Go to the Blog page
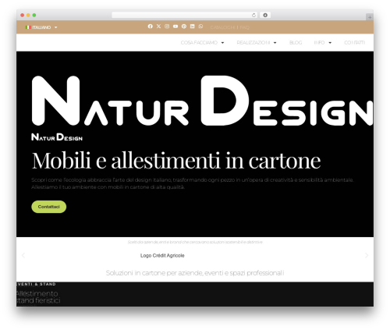390x330 pixels. [x=296, y=43]
